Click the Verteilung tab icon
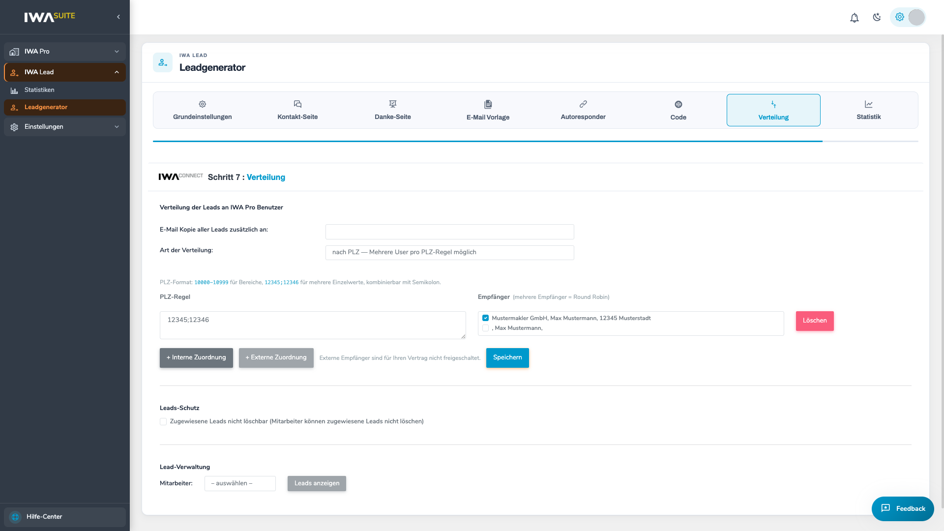 point(773,104)
